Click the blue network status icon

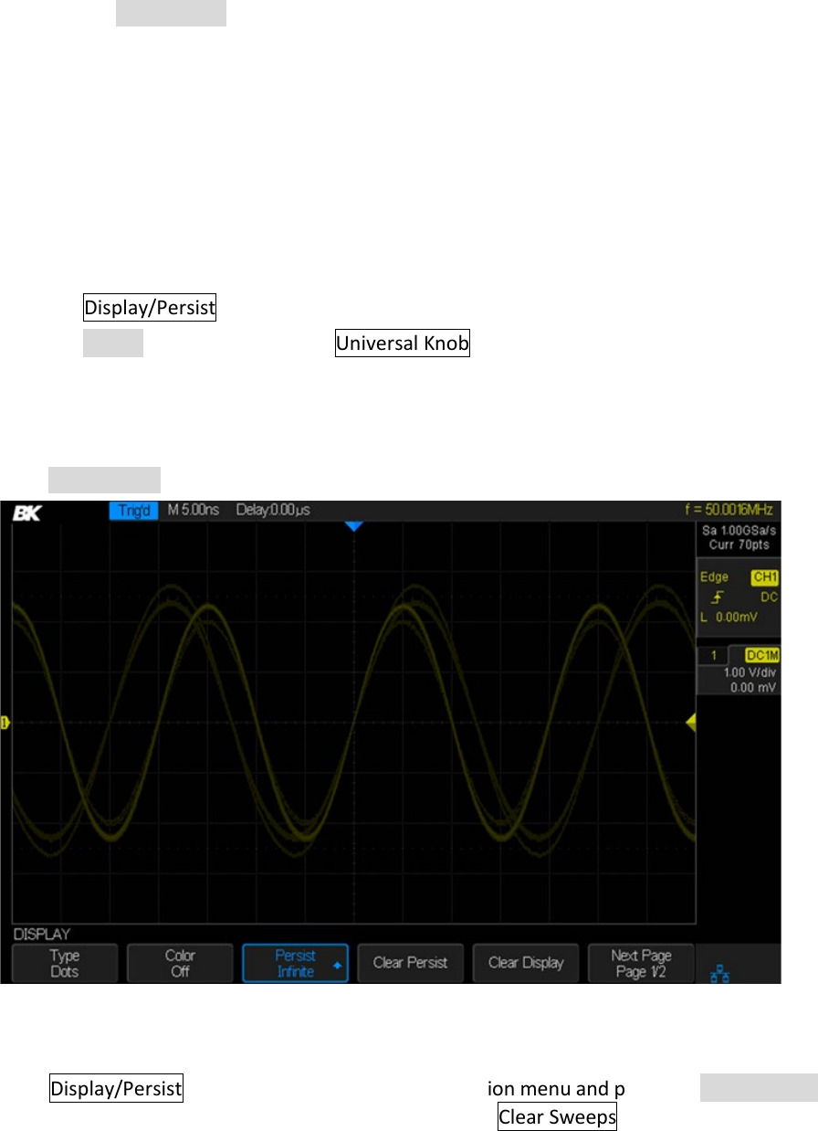click(x=718, y=974)
